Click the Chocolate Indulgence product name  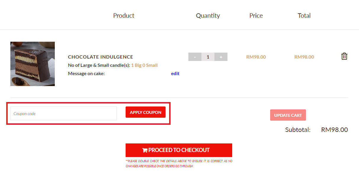pyautogui.click(x=100, y=57)
